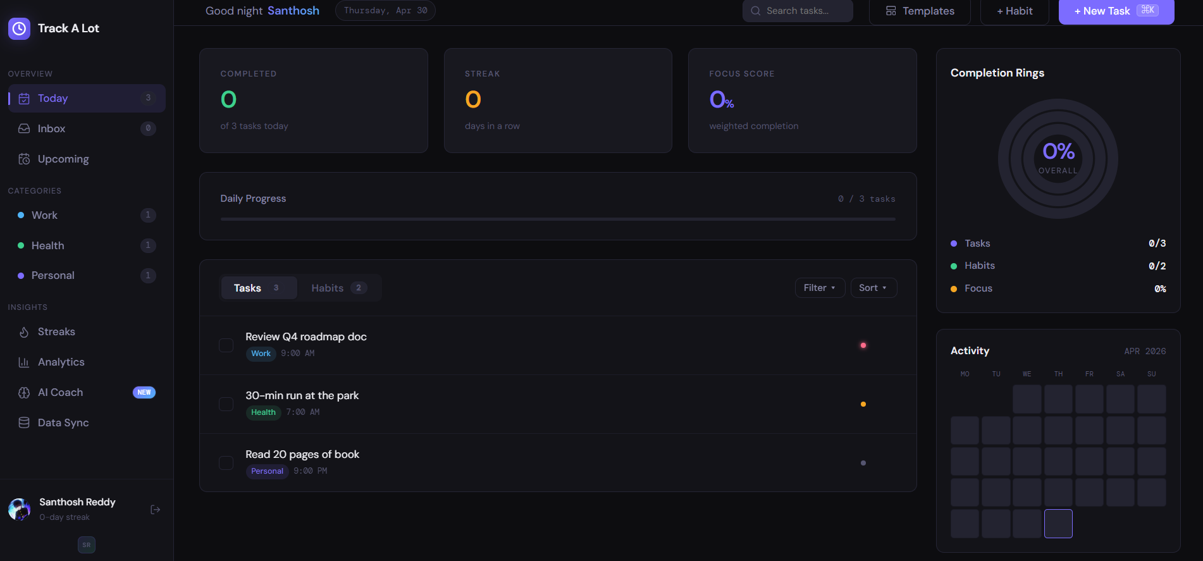Screen dimensions: 1203x561
Task: Focus the Search tasks field
Action: [798, 11]
